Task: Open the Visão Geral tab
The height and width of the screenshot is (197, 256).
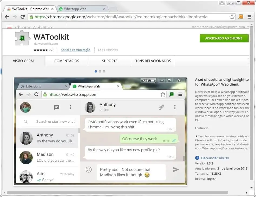Action: (x=24, y=61)
